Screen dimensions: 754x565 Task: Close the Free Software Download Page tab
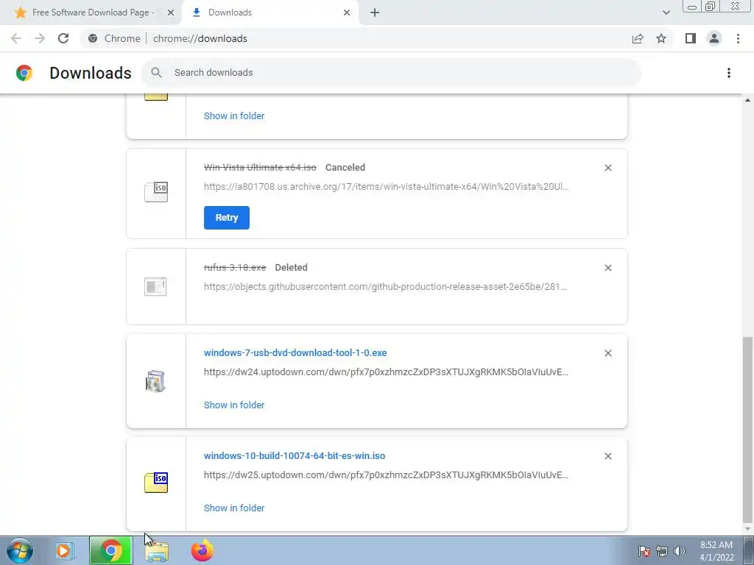[170, 13]
